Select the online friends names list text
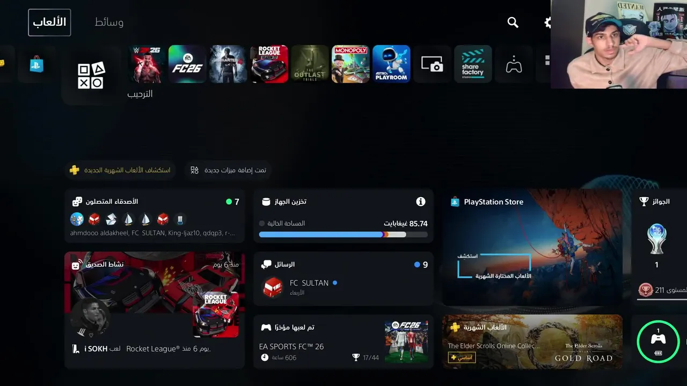The height and width of the screenshot is (386, 687). click(152, 233)
